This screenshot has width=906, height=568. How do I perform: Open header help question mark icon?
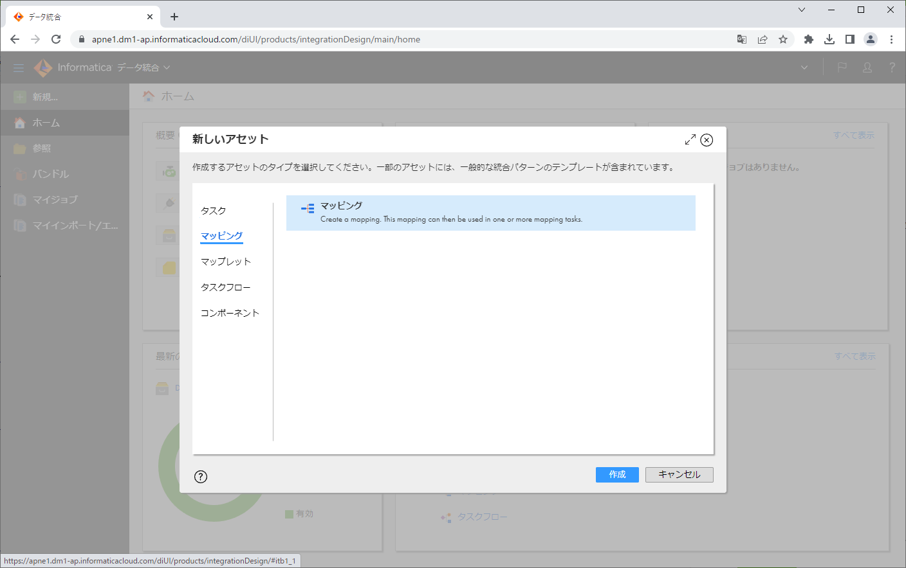tap(892, 67)
